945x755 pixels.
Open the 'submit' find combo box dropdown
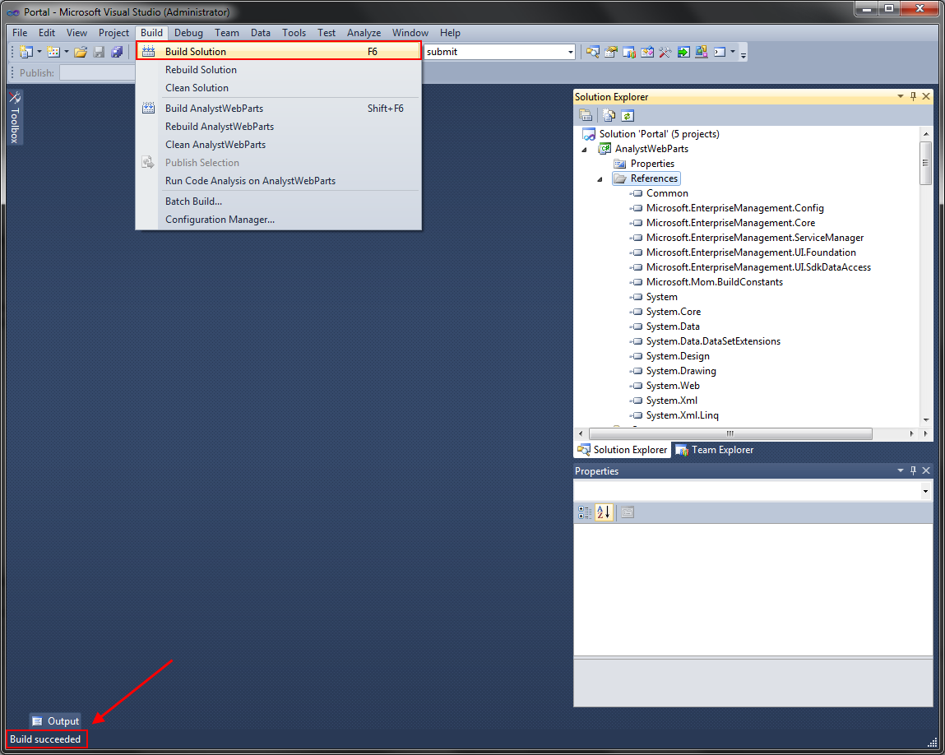570,52
